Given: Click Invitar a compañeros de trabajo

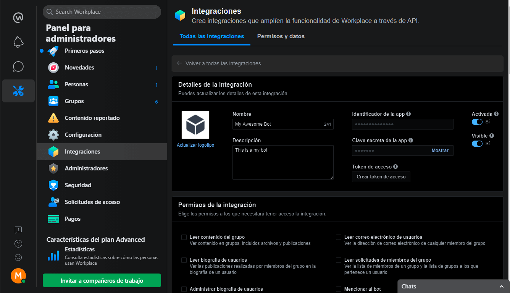Looking at the screenshot, I should click(x=102, y=281).
